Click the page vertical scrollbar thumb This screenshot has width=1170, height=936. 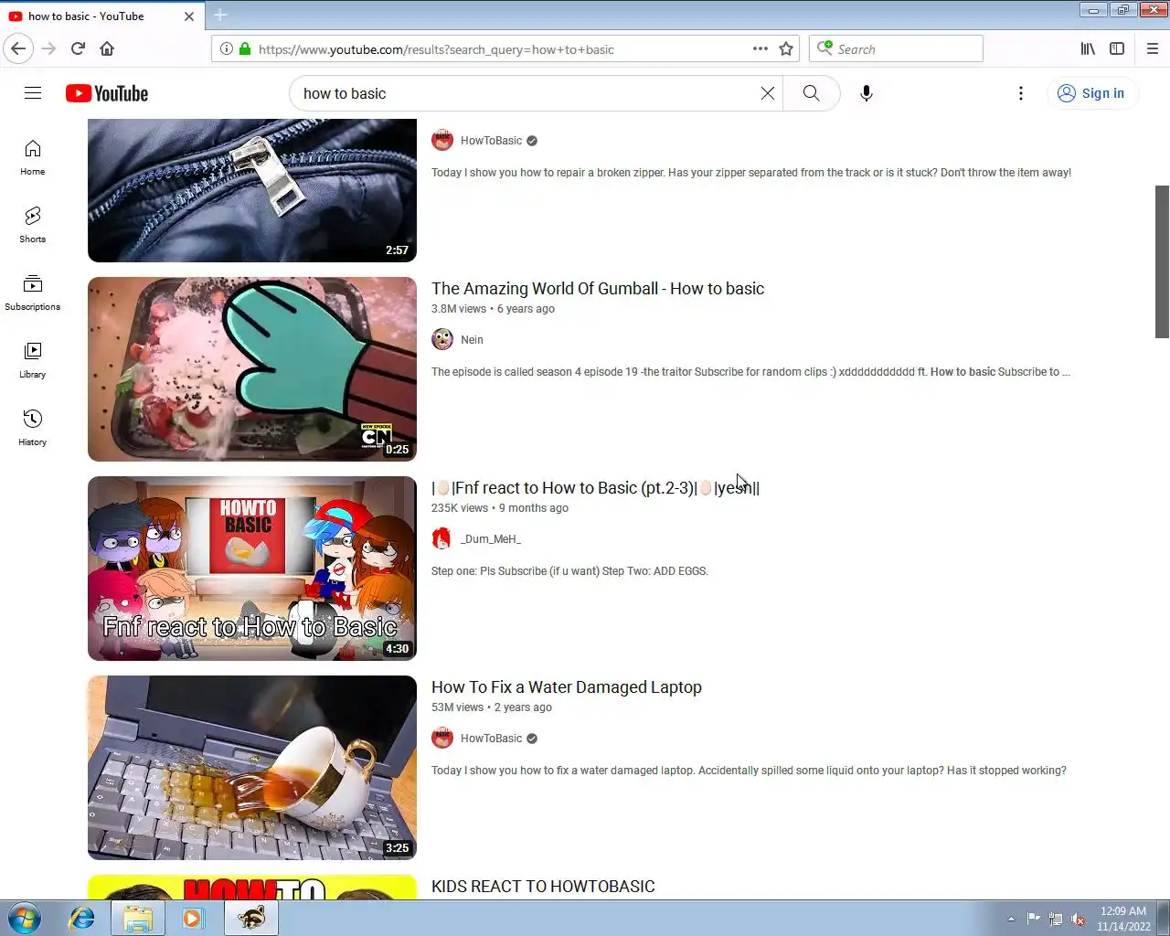pyautogui.click(x=1163, y=261)
